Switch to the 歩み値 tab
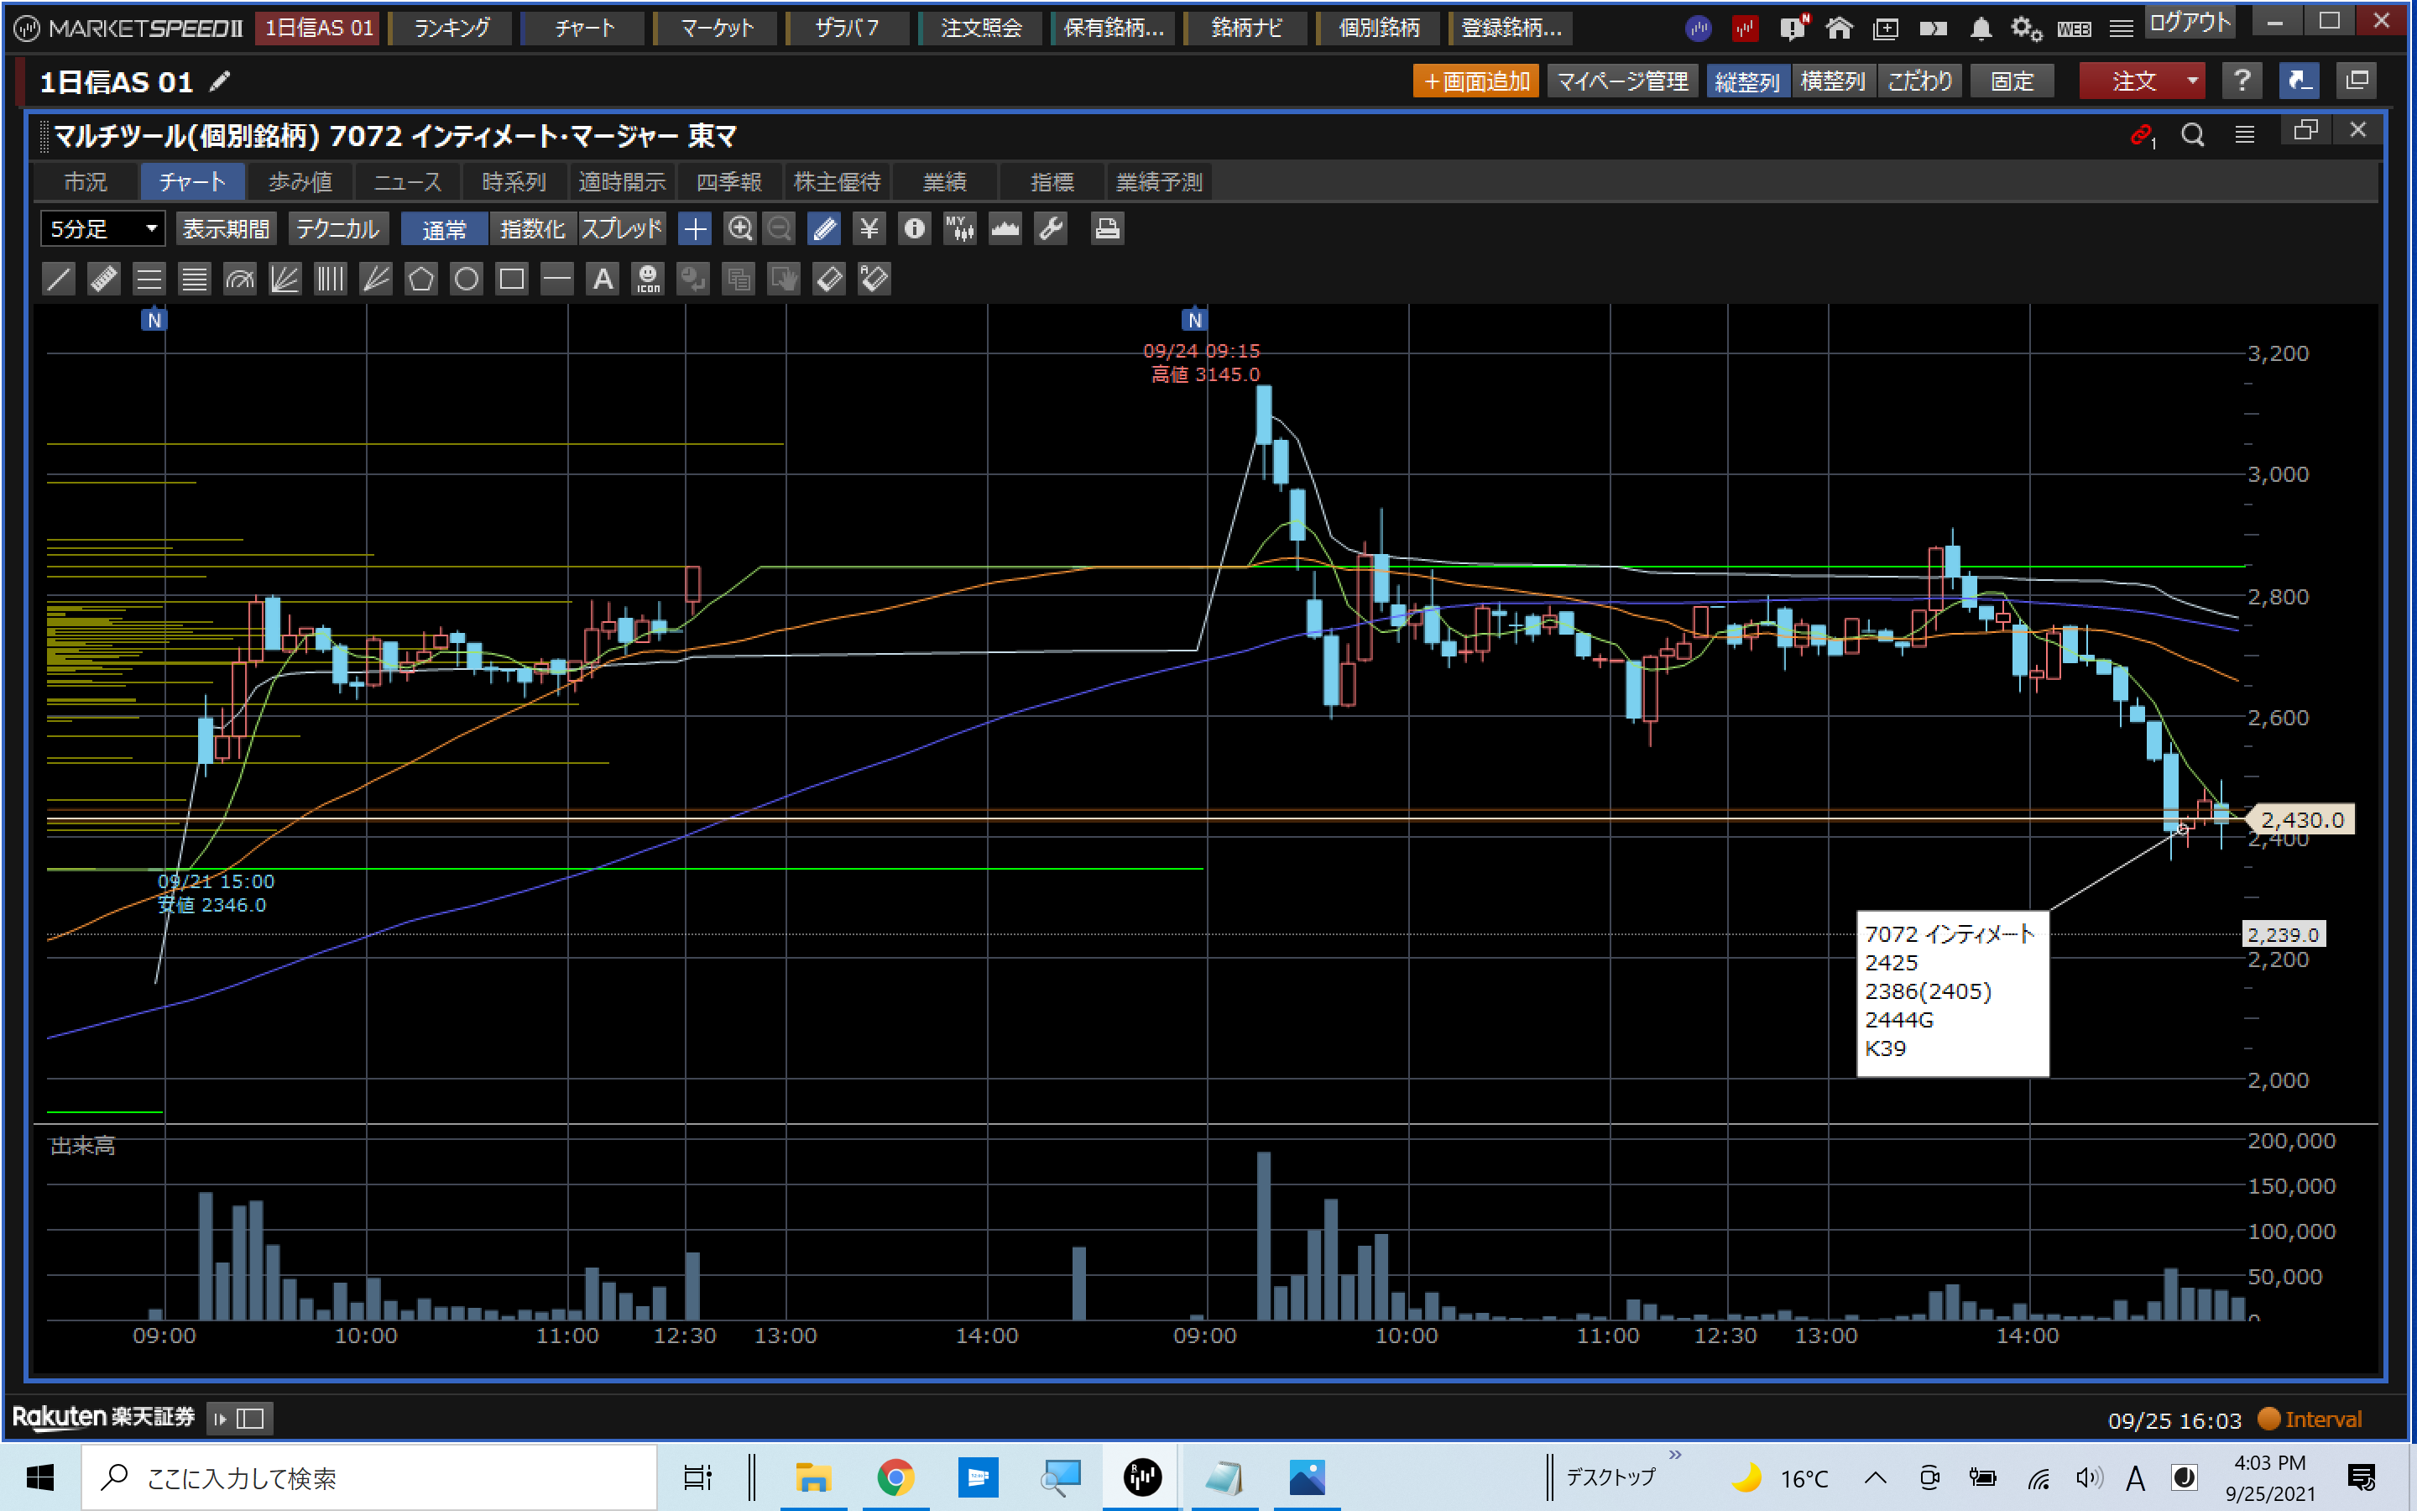2417x1511 pixels. (x=300, y=182)
